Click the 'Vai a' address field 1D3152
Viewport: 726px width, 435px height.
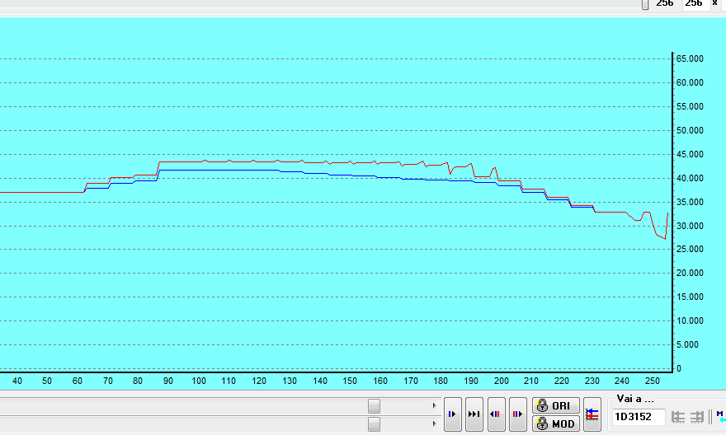tap(638, 417)
